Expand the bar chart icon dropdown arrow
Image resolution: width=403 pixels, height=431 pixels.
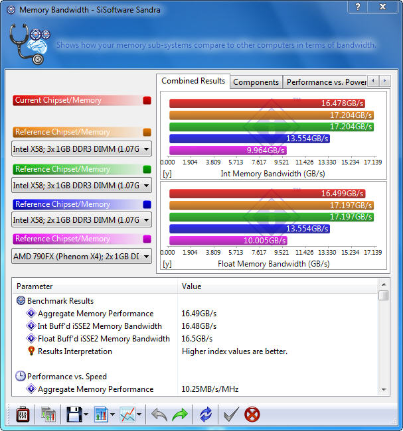[x=112, y=414]
